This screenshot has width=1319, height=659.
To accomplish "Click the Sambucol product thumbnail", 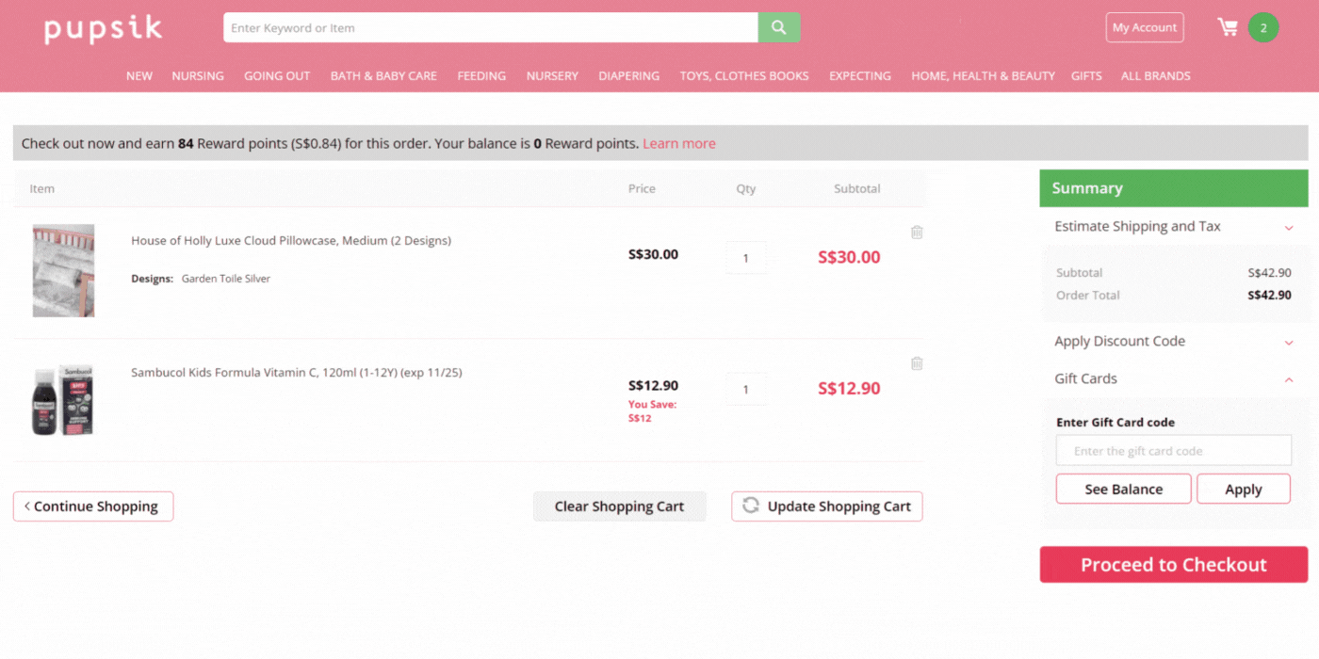I will coord(62,402).
